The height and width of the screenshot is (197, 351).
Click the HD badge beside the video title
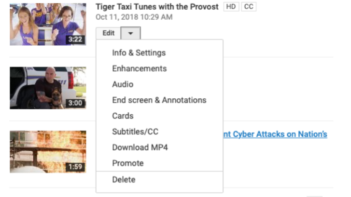pos(230,7)
